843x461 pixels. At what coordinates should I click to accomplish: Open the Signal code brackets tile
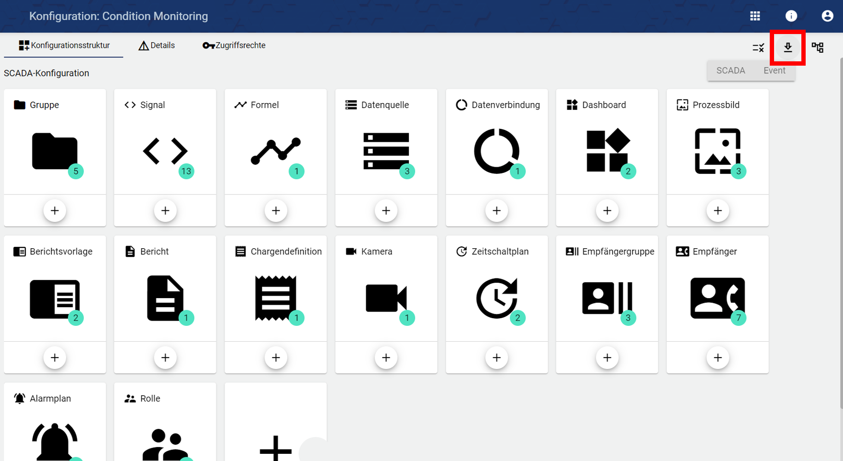[x=165, y=151]
